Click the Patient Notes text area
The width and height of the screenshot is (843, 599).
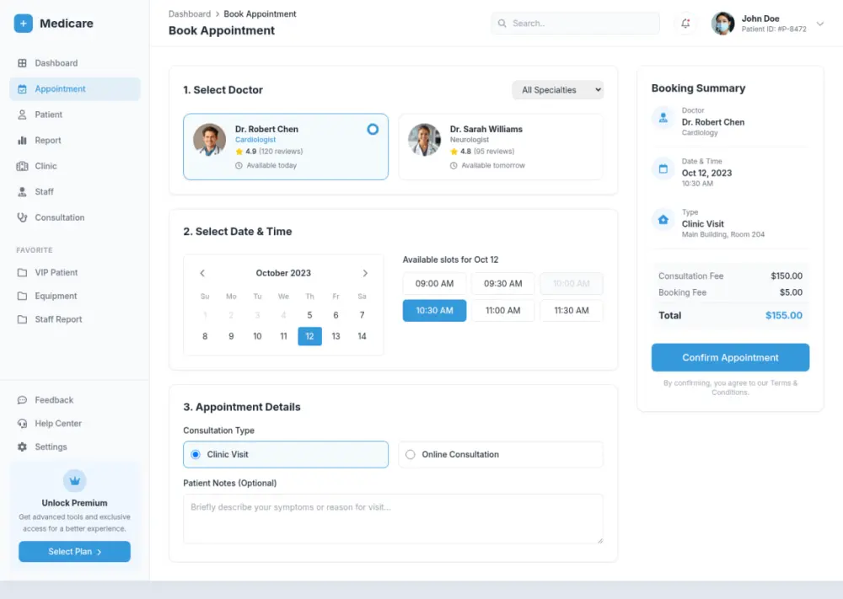pyautogui.click(x=393, y=519)
